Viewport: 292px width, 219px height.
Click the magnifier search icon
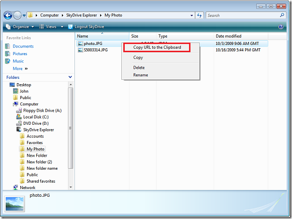pyautogui.click(x=282, y=15)
